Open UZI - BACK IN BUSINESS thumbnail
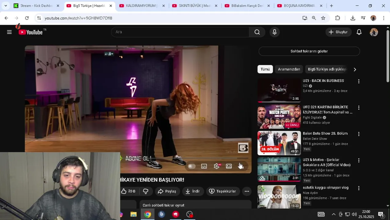This screenshot has width=390, height=220. click(279, 90)
